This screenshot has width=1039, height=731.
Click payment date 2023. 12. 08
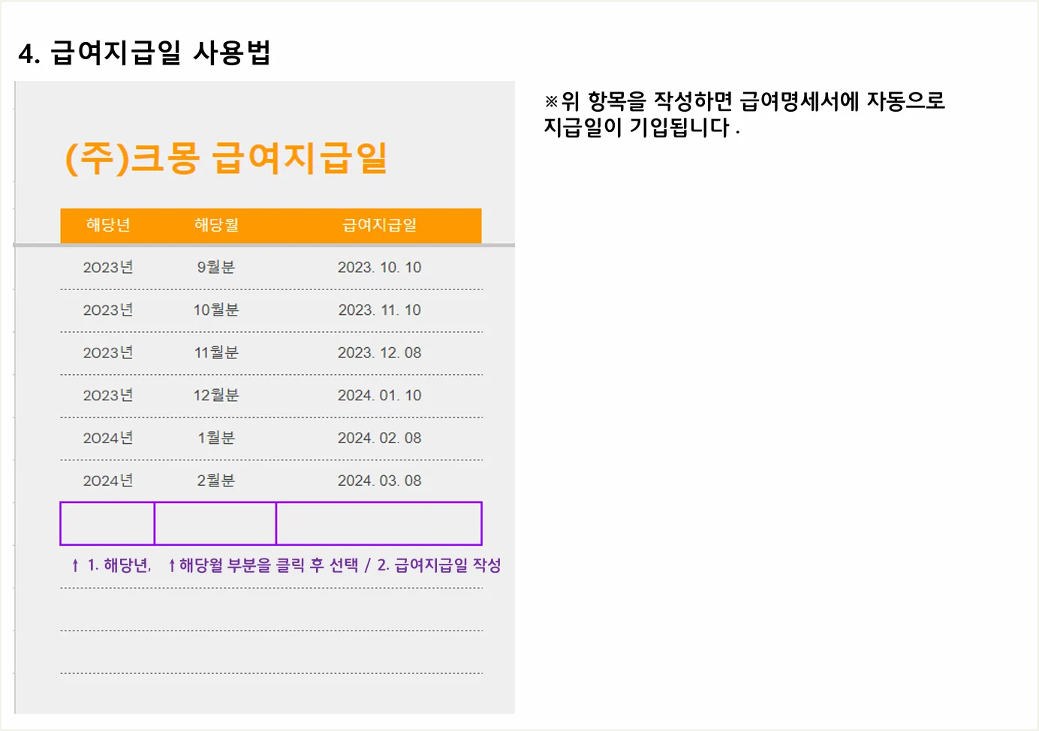click(x=379, y=353)
